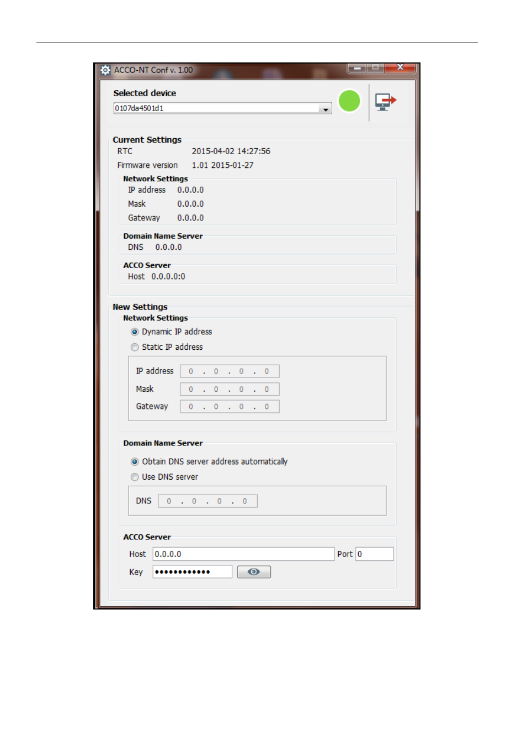Image resolution: width=527 pixels, height=746 pixels.
Task: Click the new IP address field
Action: (x=230, y=371)
